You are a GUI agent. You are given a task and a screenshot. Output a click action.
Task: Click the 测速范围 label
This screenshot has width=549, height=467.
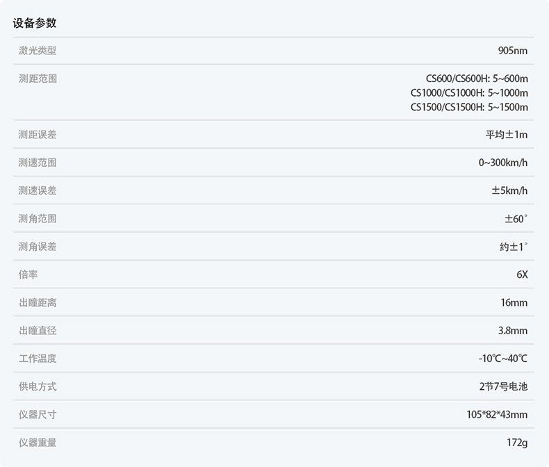click(38, 163)
